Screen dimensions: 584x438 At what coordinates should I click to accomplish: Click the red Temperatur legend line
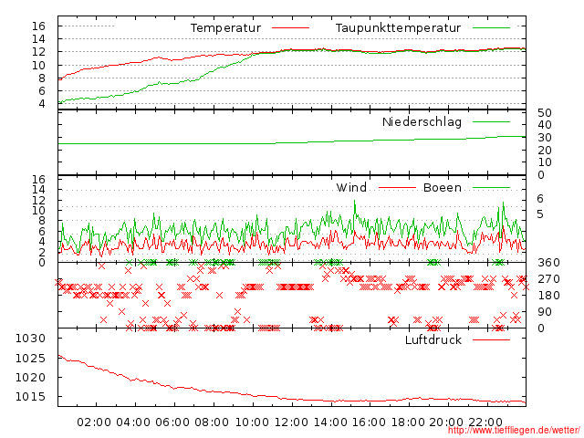click(290, 28)
